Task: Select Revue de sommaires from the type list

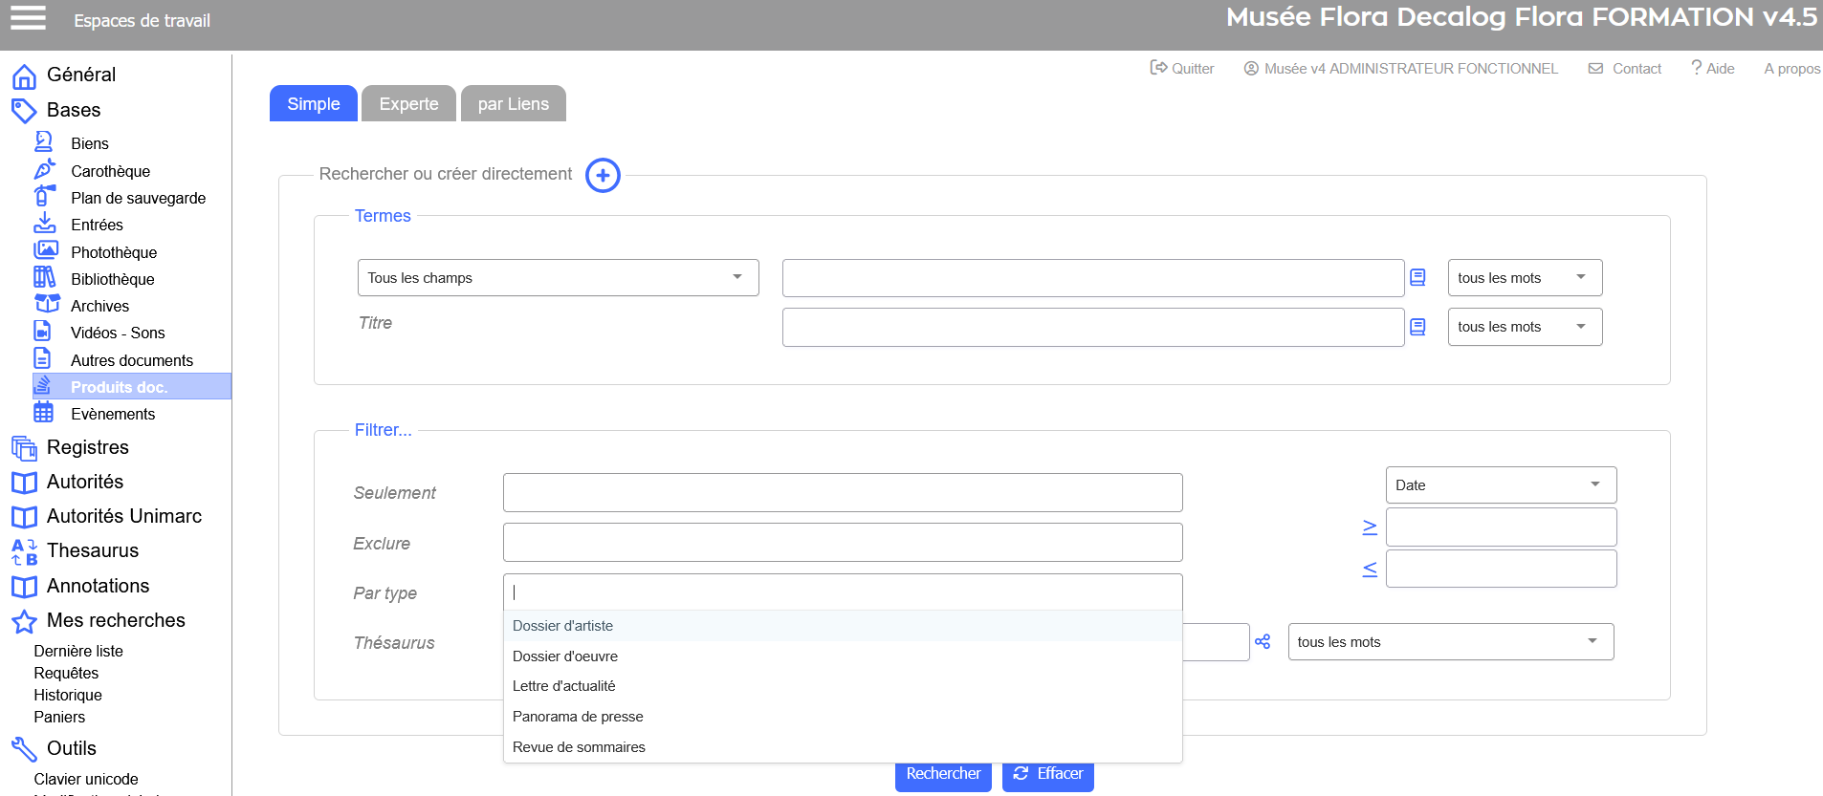Action: pos(843,747)
